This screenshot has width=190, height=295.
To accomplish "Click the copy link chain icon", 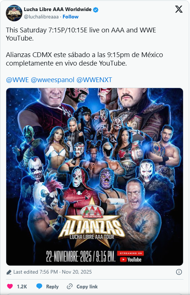I will point(70,287).
